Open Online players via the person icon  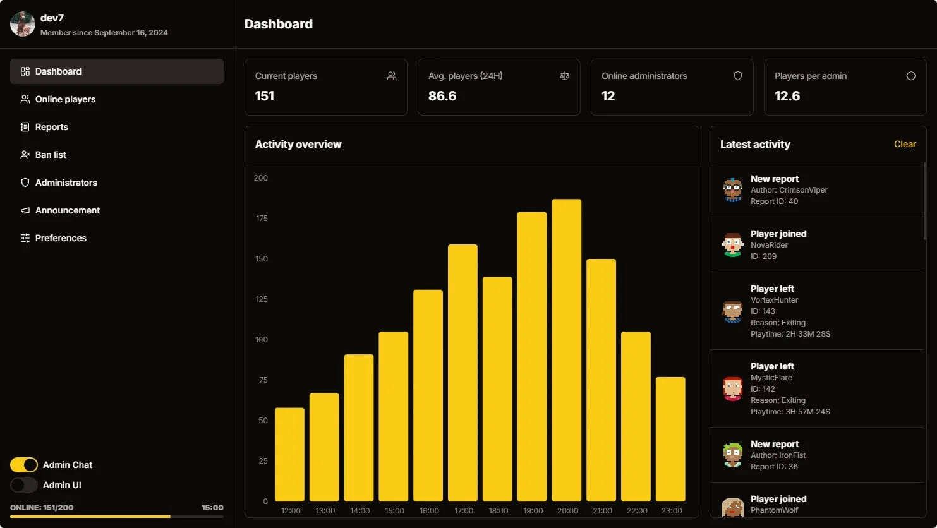coord(25,99)
